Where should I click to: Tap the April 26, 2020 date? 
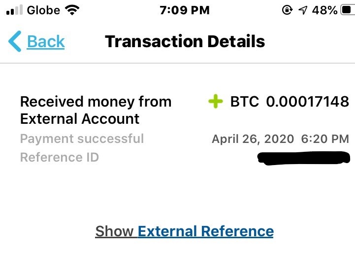pyautogui.click(x=253, y=139)
